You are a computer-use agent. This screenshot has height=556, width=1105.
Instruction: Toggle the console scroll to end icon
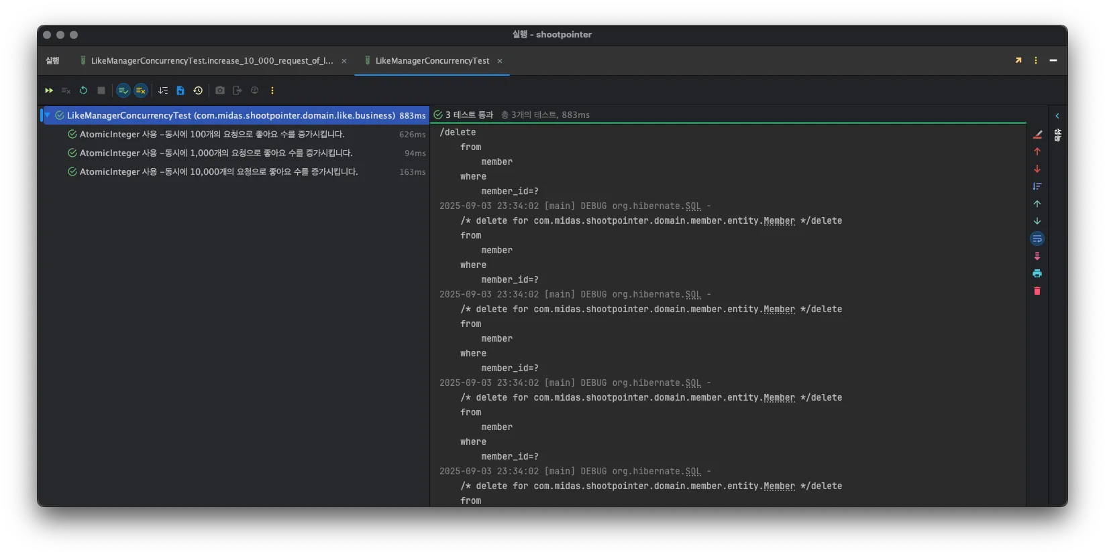click(1037, 256)
